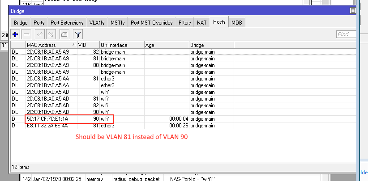Select the 2C:C8:1B:A0:A5:A9 row with VID 82
Screen dimensions: 368x181
184,52
